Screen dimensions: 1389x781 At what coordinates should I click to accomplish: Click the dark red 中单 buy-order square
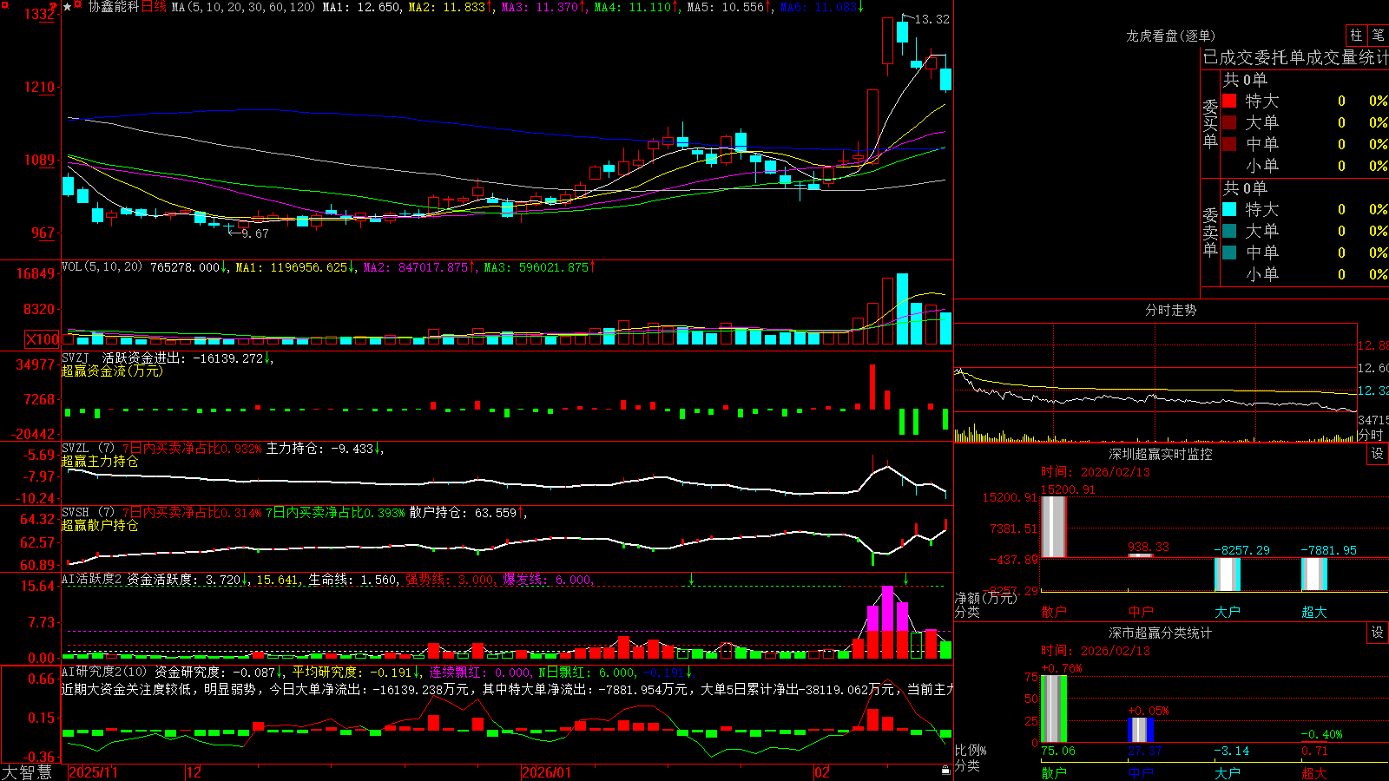[1229, 144]
